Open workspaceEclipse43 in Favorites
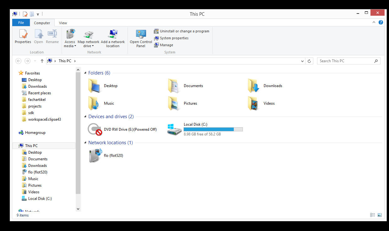This screenshot has width=389, height=231. (x=41, y=119)
